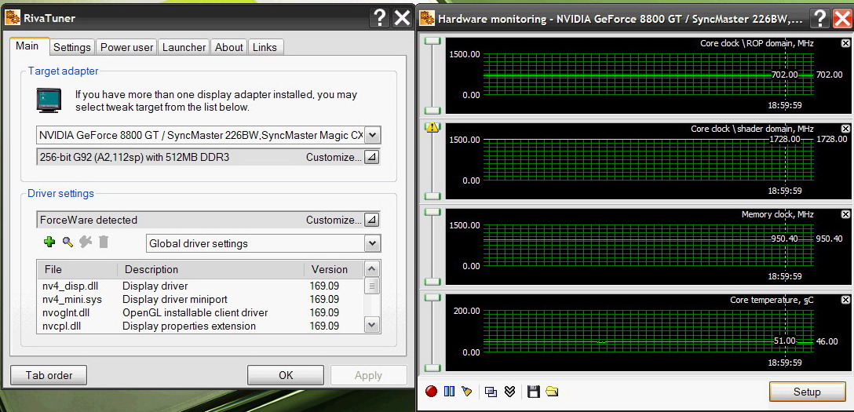Click the Hardware monitoring window help question mark
The width and height of the screenshot is (854, 412).
[x=819, y=19]
